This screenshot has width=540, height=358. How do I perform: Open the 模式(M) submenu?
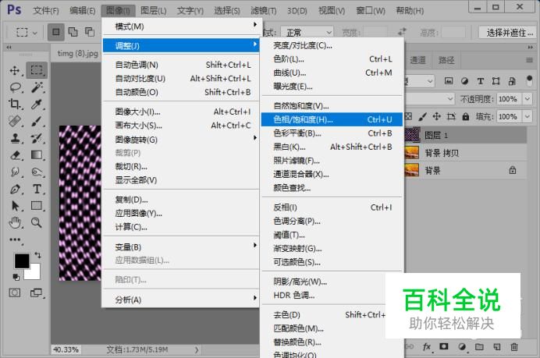coord(181,27)
